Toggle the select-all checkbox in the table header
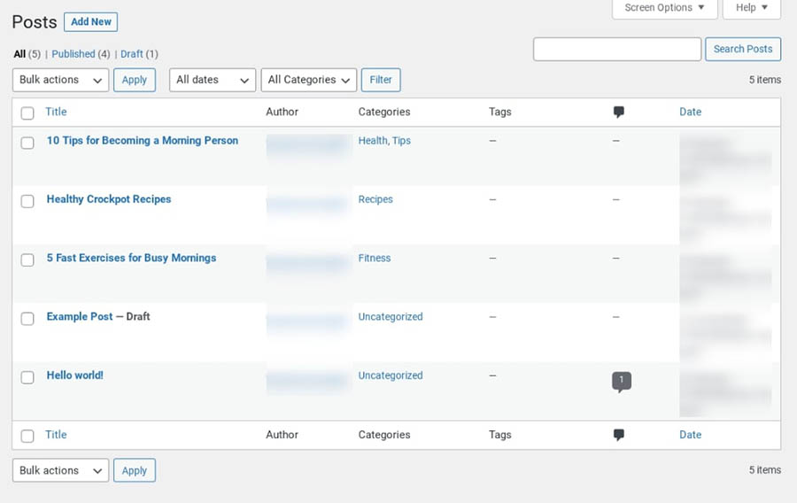The image size is (797, 503). point(27,113)
